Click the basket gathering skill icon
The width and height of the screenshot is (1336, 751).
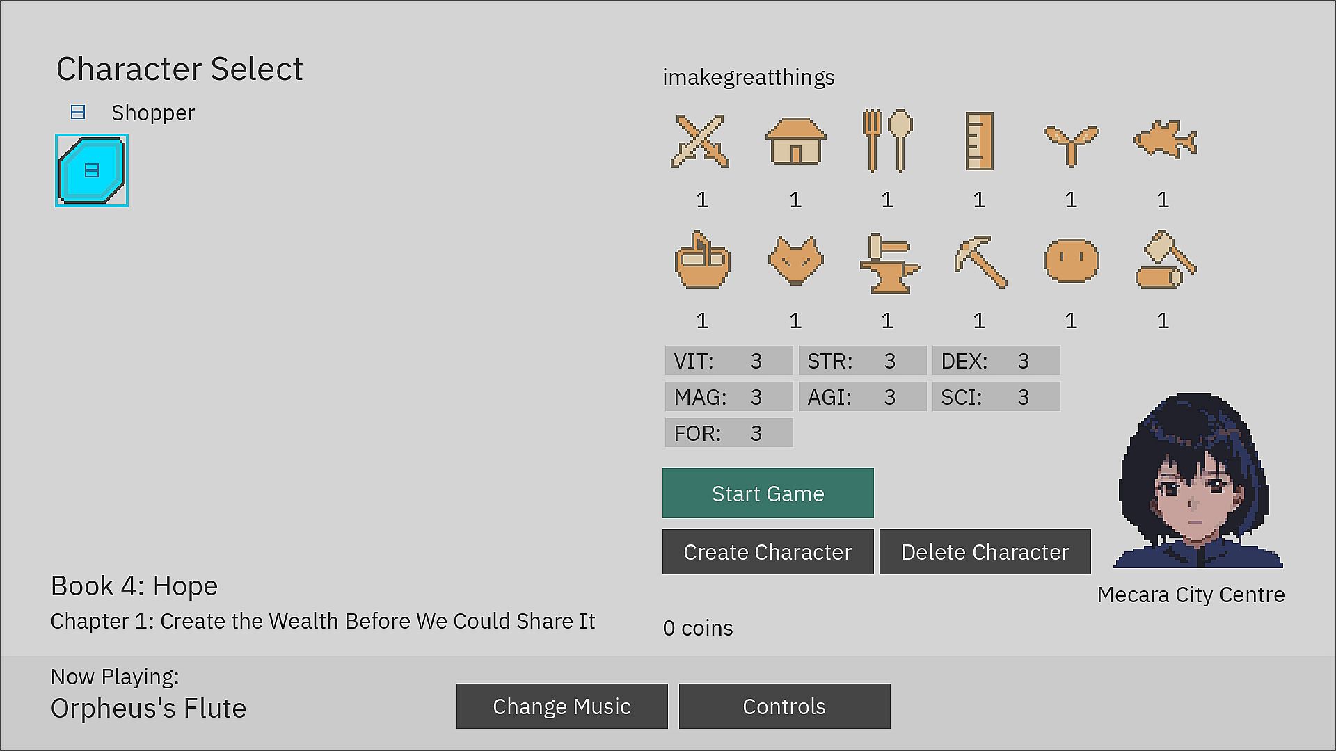(702, 261)
